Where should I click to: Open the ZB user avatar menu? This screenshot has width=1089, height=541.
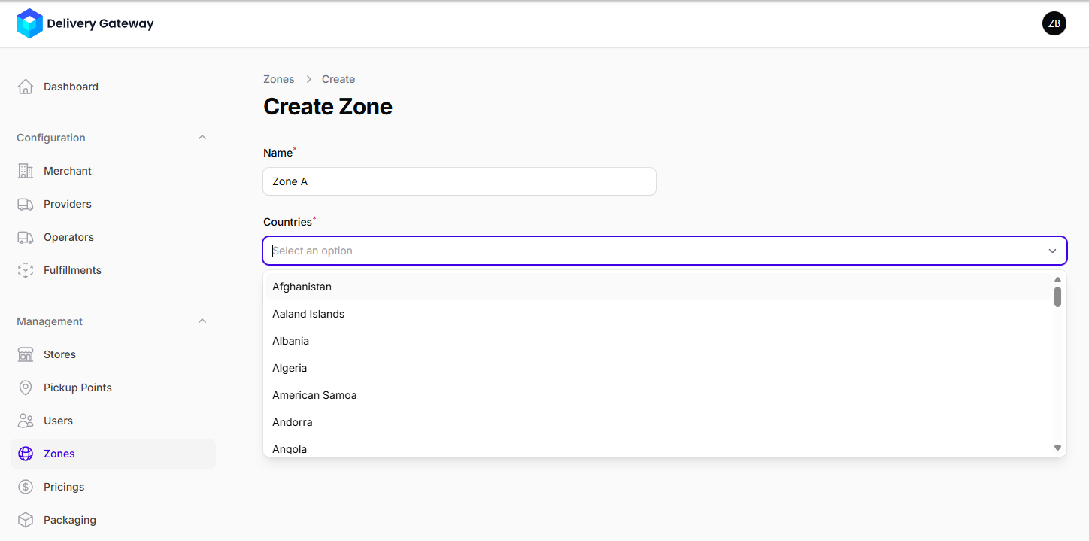tap(1054, 23)
